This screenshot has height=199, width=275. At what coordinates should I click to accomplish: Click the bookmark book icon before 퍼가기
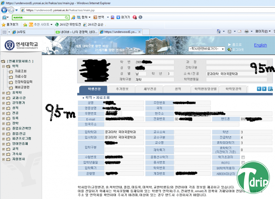pos(113,17)
